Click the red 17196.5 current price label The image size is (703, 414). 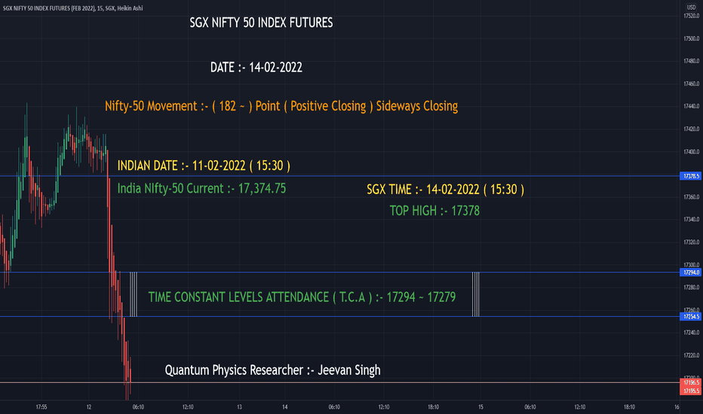pos(691,382)
